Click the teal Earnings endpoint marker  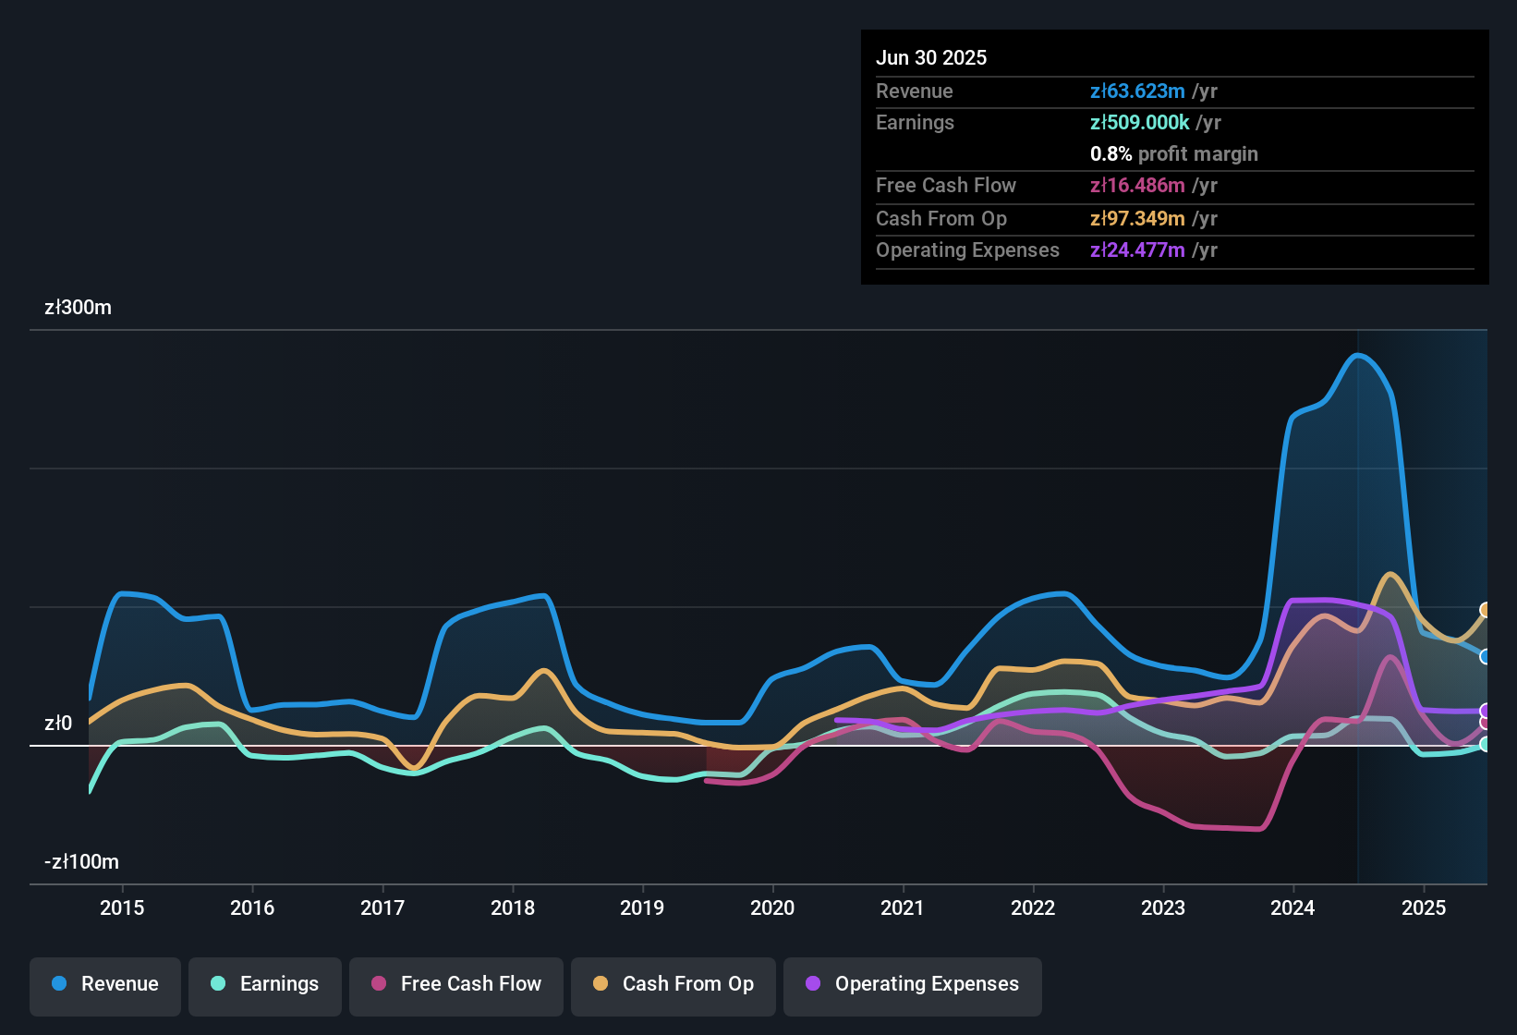coord(1485,744)
